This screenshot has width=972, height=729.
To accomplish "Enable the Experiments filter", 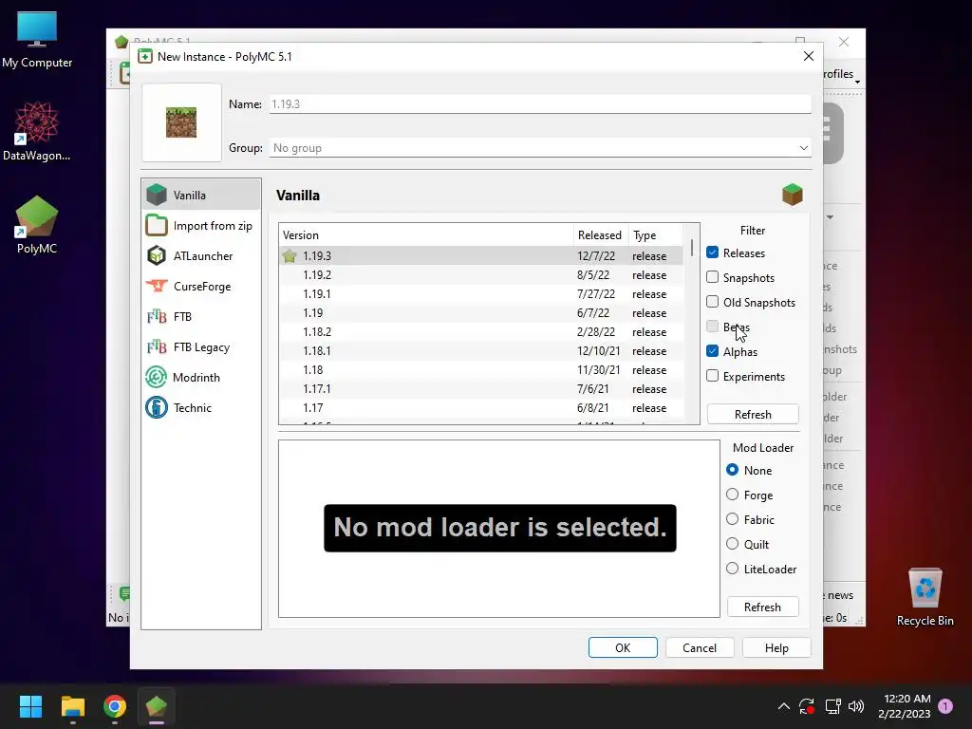I will point(712,376).
